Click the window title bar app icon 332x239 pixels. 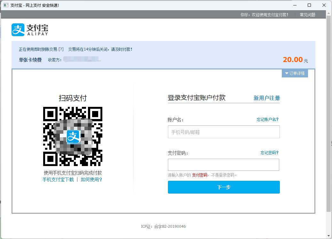coord(6,5)
